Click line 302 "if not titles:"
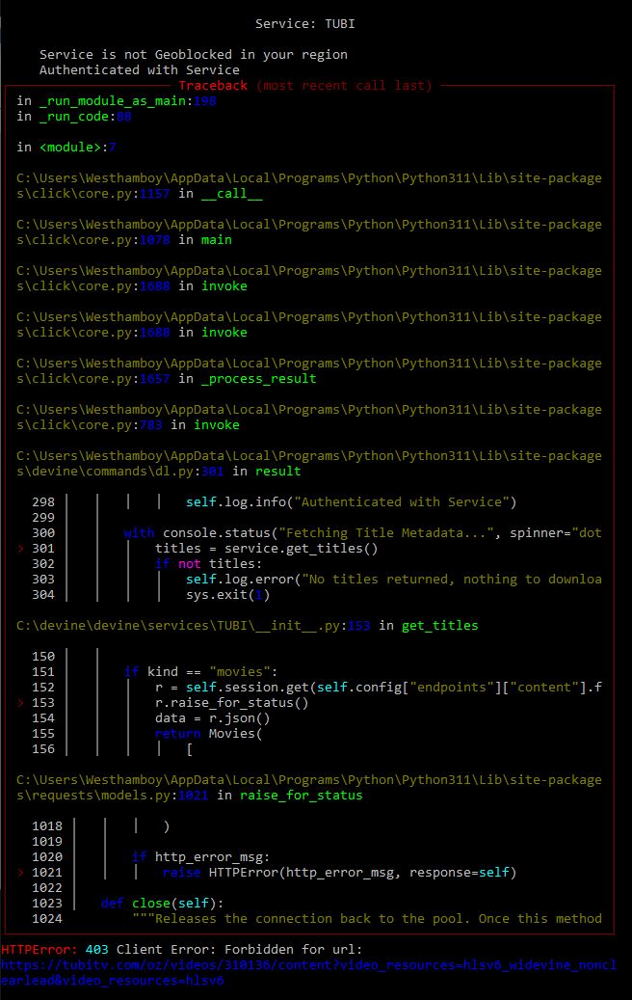 click(x=208, y=564)
